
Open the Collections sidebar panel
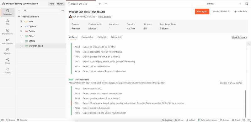click(8, 13)
